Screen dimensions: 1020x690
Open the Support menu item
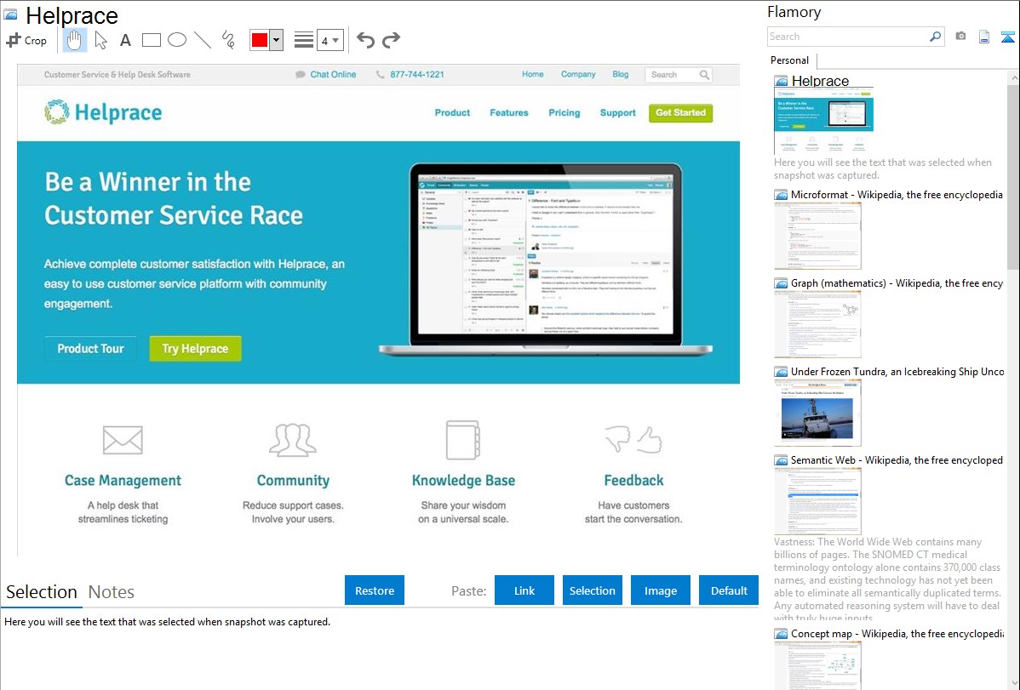617,112
